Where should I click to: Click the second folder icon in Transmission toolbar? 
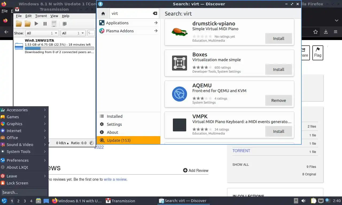tap(28, 24)
